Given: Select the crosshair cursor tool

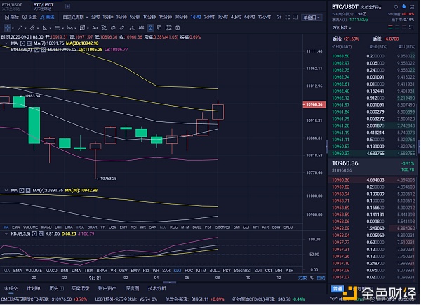Looking at the screenshot, I should [7, 27].
